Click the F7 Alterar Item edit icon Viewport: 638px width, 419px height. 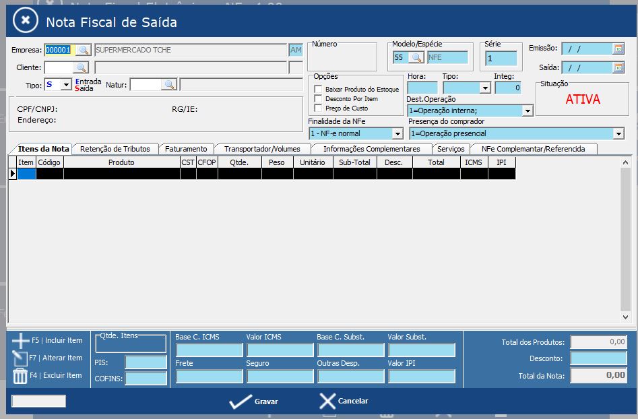coord(20,358)
